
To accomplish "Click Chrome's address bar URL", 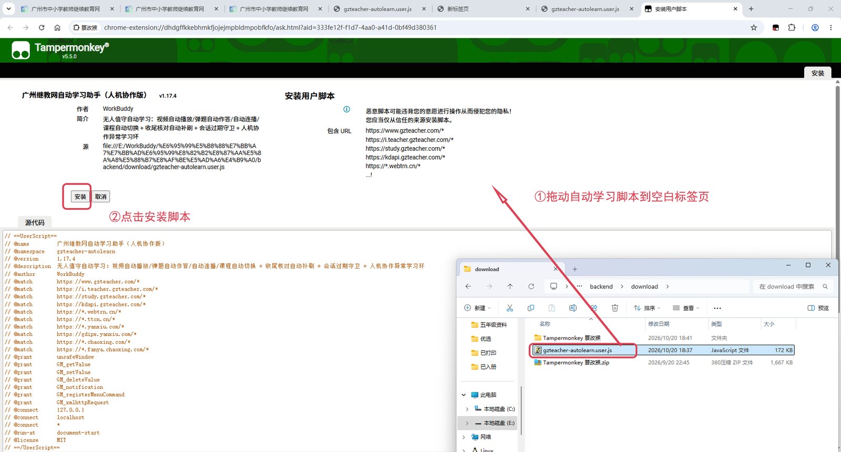I will click(x=270, y=27).
